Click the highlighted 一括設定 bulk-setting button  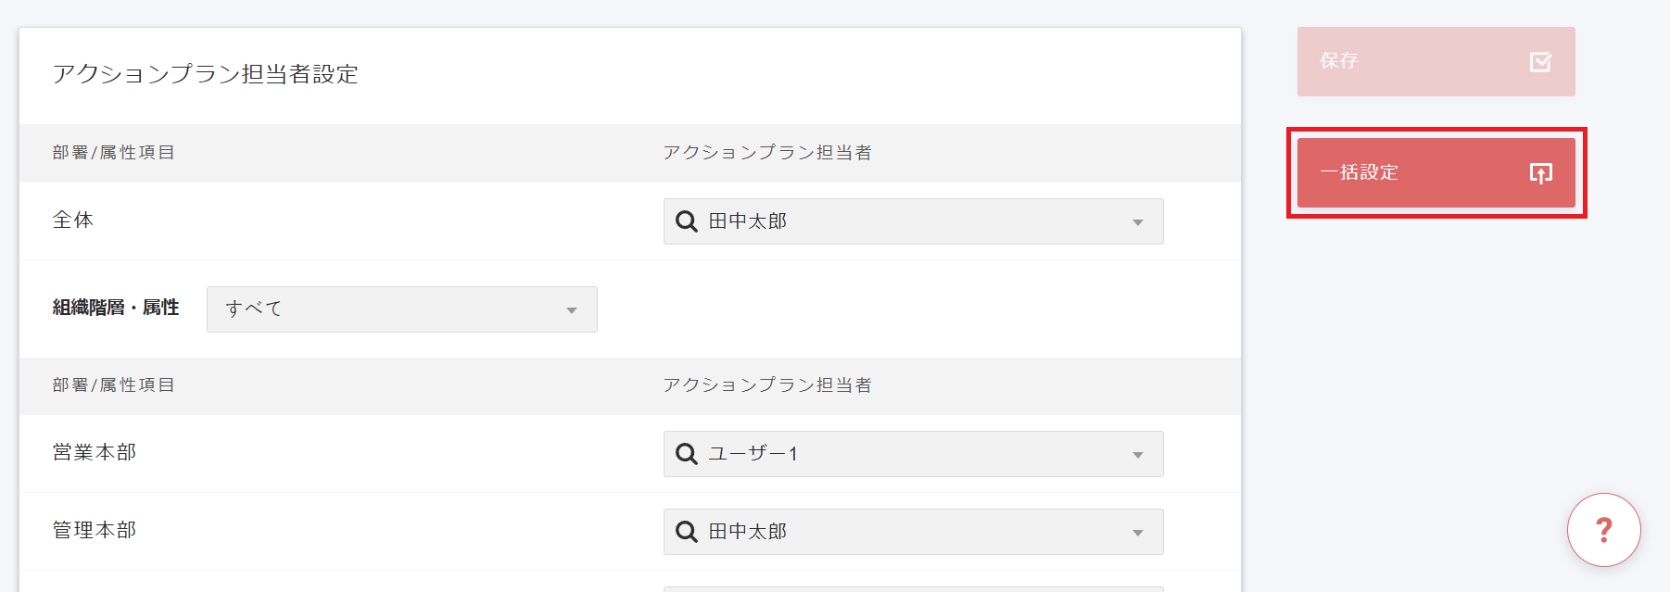(x=1435, y=172)
